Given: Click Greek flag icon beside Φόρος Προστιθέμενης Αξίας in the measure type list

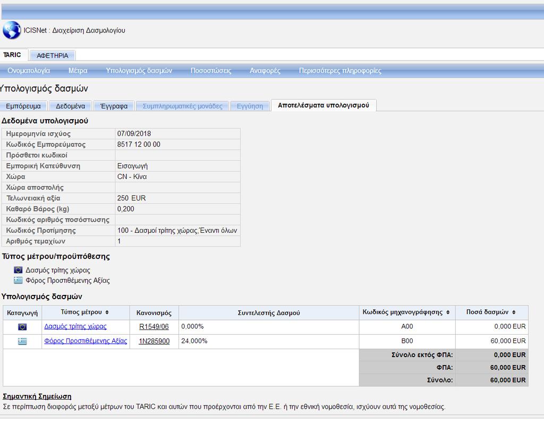Looking at the screenshot, I should pyautogui.click(x=18, y=280).
